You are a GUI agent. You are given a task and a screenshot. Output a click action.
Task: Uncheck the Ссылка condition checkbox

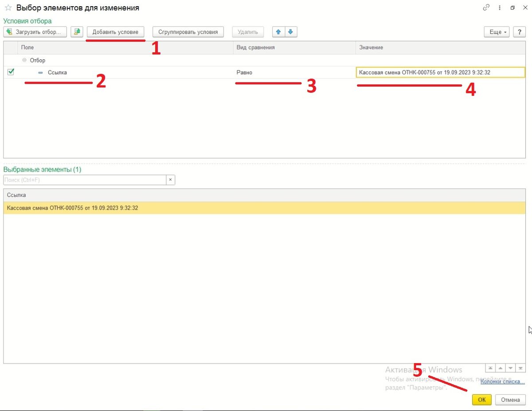click(11, 72)
